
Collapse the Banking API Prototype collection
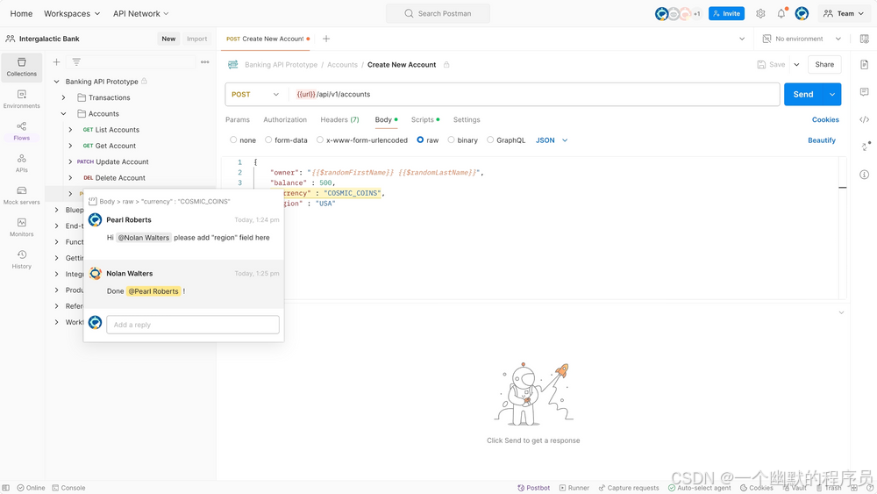(56, 82)
